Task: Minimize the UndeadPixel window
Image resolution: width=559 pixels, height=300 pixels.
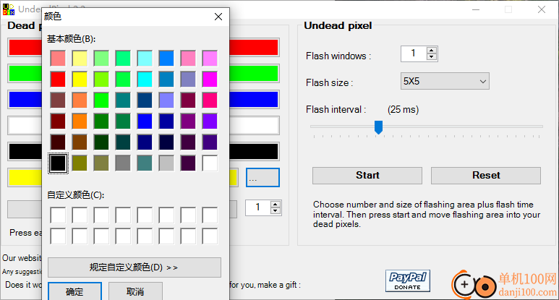Action: (476, 9)
